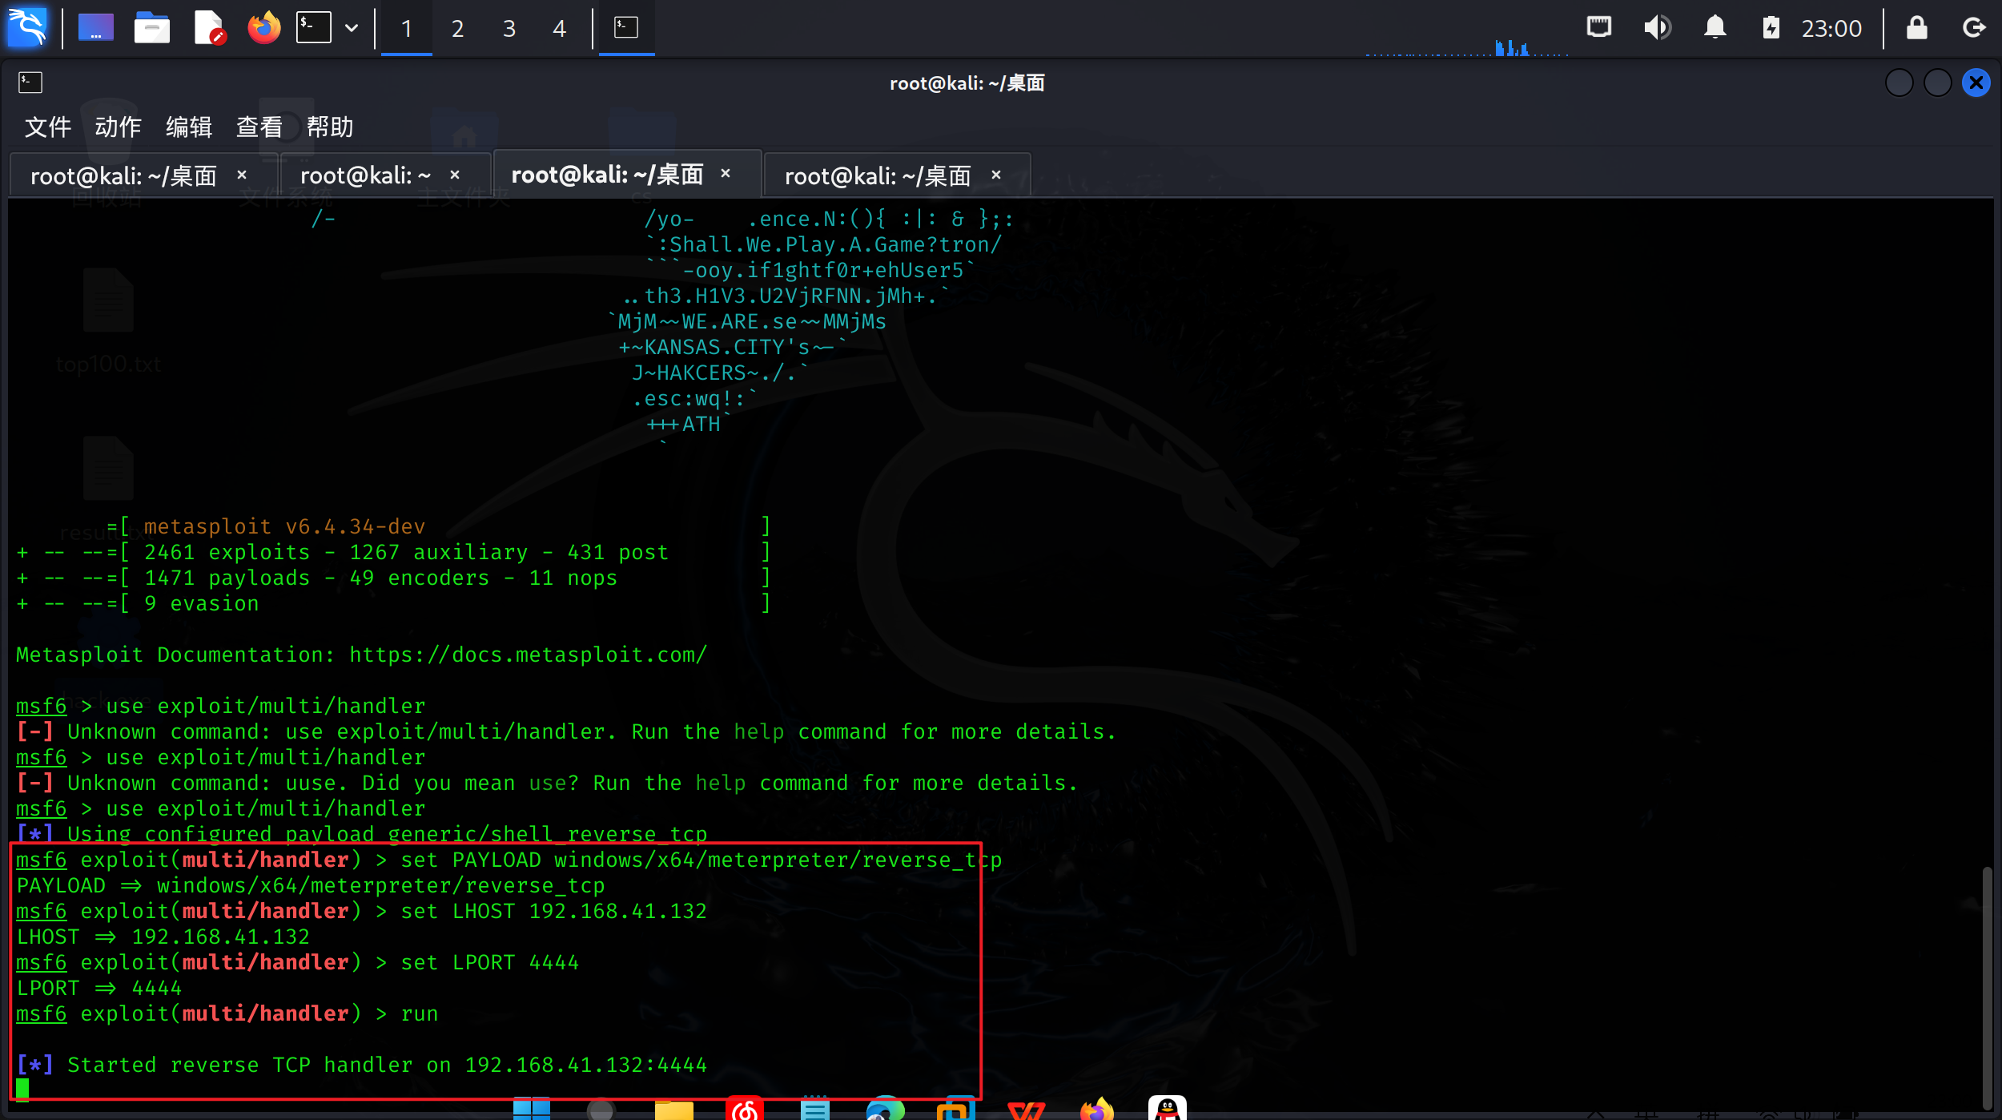The height and width of the screenshot is (1120, 2002).
Task: Click the volume speaker icon
Action: 1657,28
